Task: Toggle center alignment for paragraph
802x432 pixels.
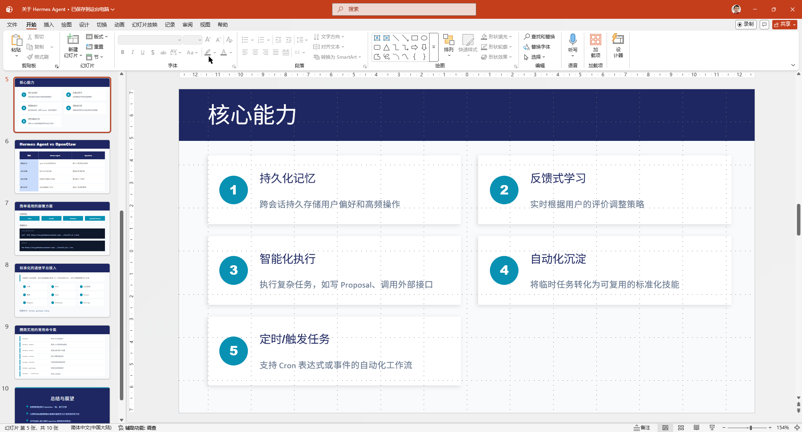Action: point(255,52)
